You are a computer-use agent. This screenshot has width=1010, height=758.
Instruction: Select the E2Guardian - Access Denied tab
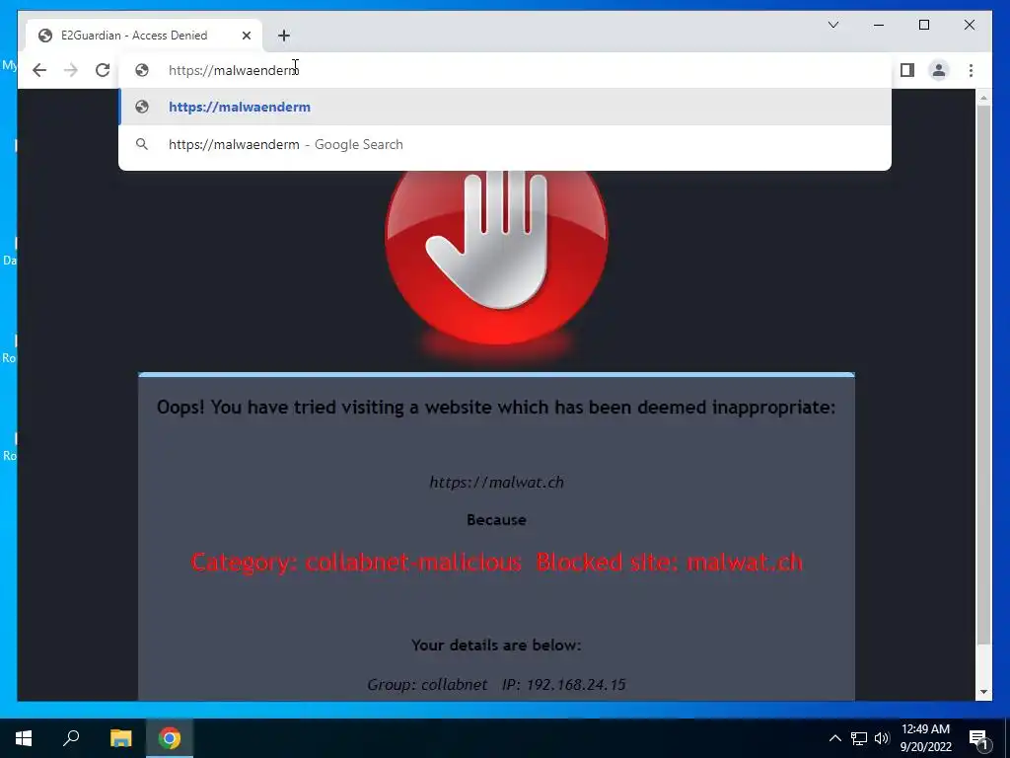coord(144,36)
